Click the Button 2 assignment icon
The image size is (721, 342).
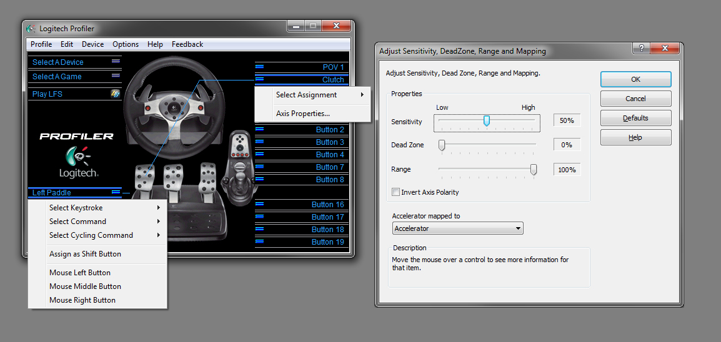point(260,129)
